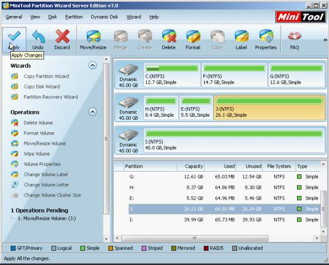
Task: Select the J: row in partition table
Action: click(224, 209)
